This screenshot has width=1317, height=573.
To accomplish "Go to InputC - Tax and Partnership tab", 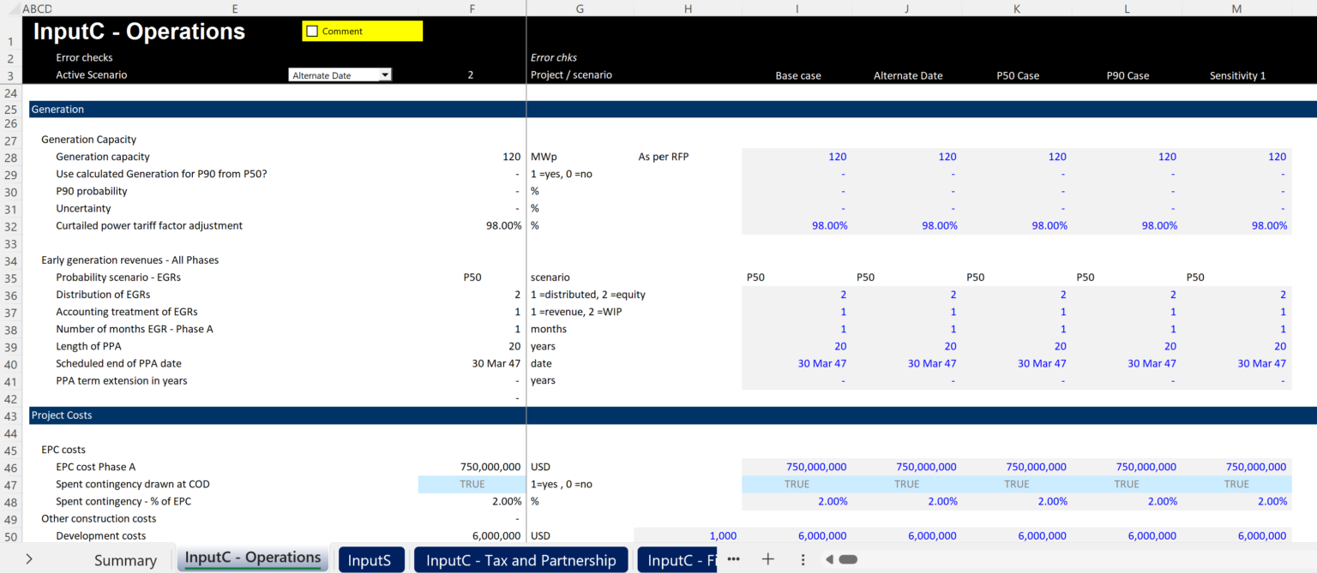I will point(520,560).
